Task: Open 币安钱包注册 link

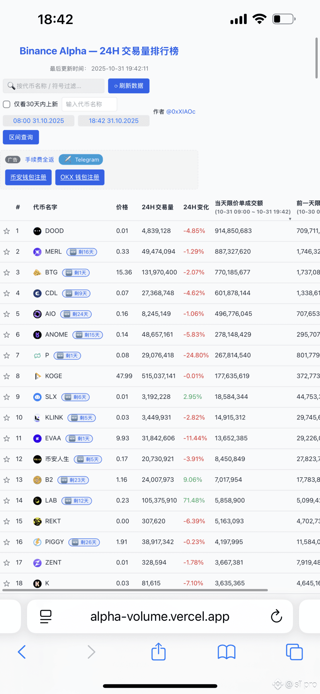Action: [28, 177]
